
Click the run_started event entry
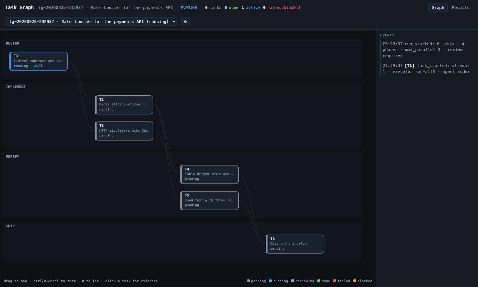(x=427, y=50)
